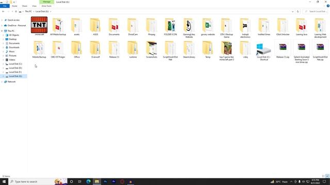This screenshot has height=185, width=330.
Task: Select the Overwolf folder
Action: point(95,49)
